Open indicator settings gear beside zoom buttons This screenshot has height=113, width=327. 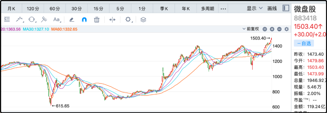(x=287, y=29)
